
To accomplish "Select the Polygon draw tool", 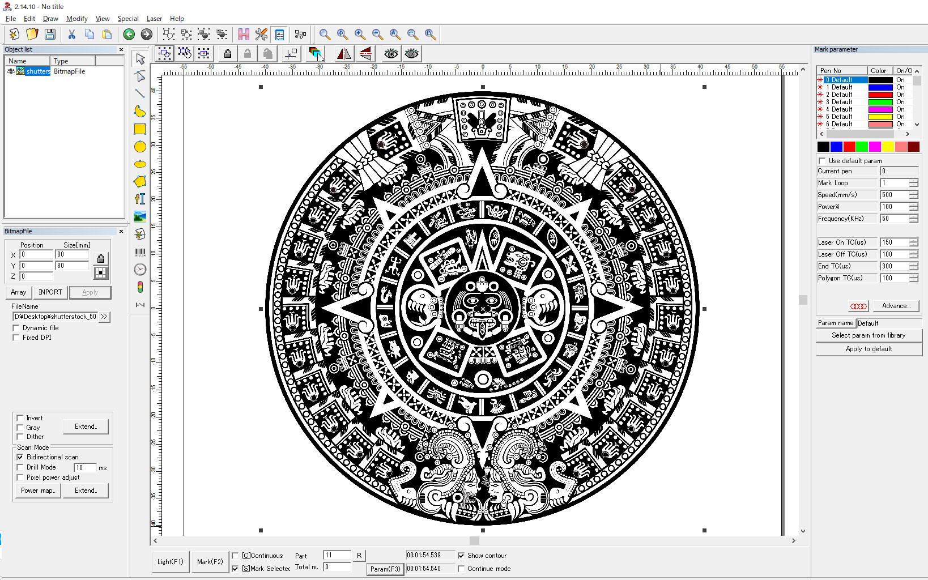I will coord(140,181).
